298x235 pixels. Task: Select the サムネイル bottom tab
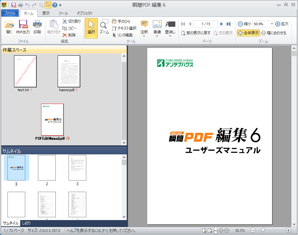(11, 223)
